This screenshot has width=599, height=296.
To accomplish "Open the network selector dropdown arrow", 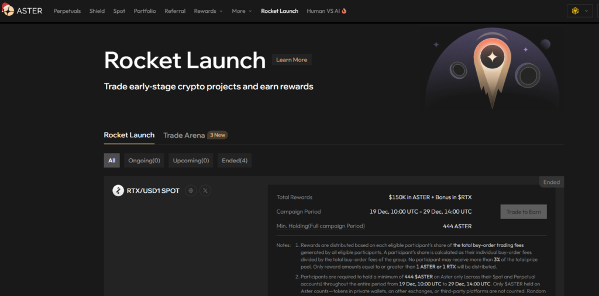I will 586,11.
